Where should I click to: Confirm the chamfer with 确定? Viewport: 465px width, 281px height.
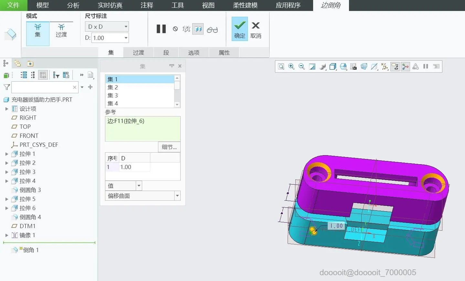pyautogui.click(x=239, y=29)
